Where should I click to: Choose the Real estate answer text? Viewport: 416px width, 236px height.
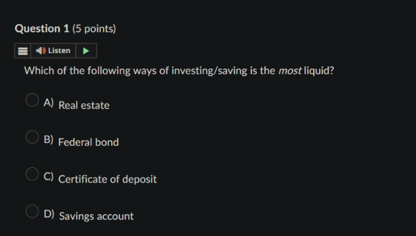(x=84, y=105)
